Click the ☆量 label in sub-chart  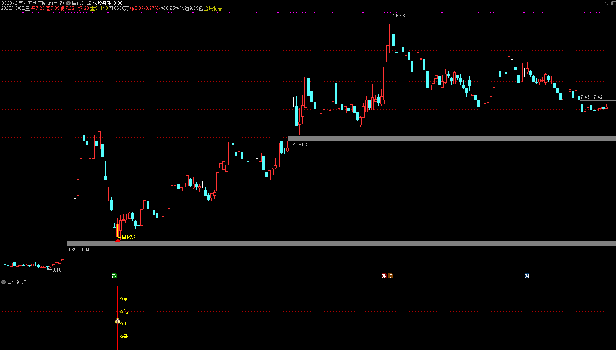click(124, 299)
